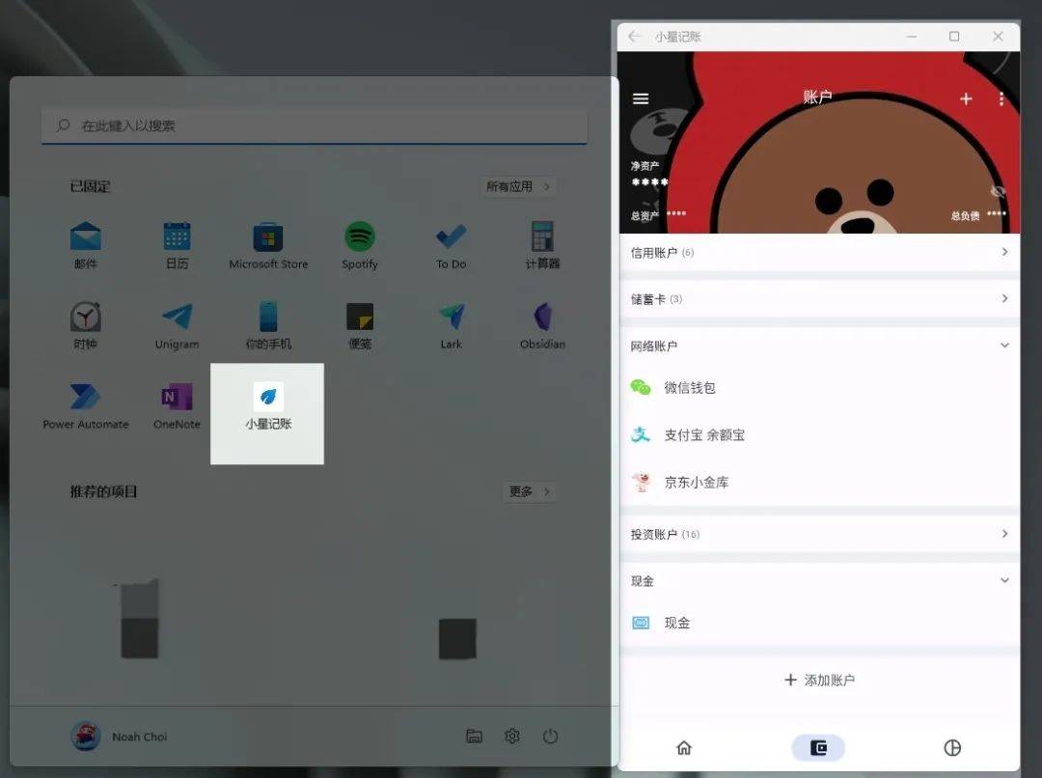Image resolution: width=1042 pixels, height=778 pixels.
Task: Open the Unigram app
Action: 177,326
